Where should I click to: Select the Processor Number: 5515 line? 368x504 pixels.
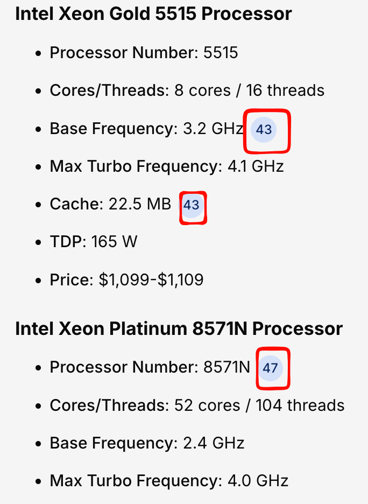tap(144, 53)
